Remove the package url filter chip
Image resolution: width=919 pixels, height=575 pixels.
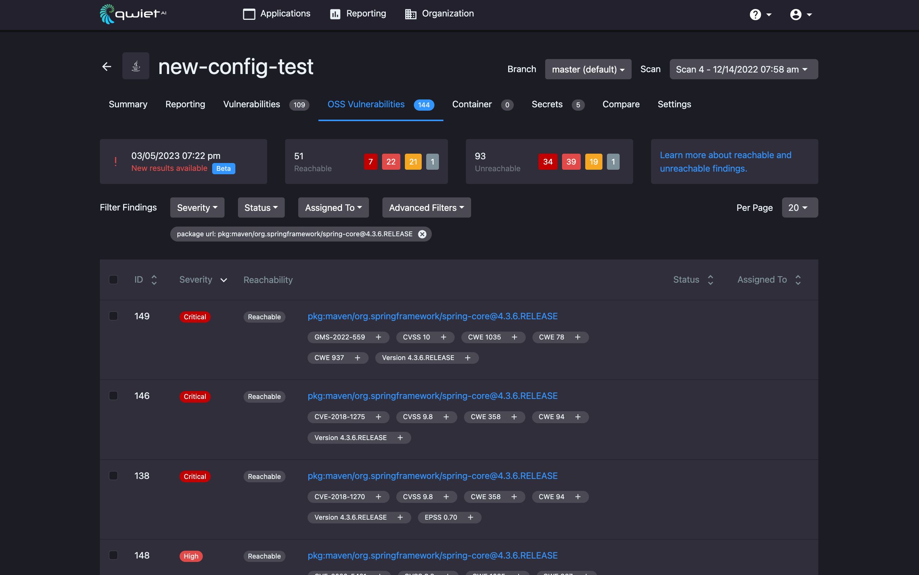[x=422, y=234]
